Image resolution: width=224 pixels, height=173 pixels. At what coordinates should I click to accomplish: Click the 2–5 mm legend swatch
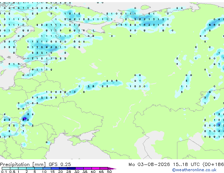(x=30, y=168)
